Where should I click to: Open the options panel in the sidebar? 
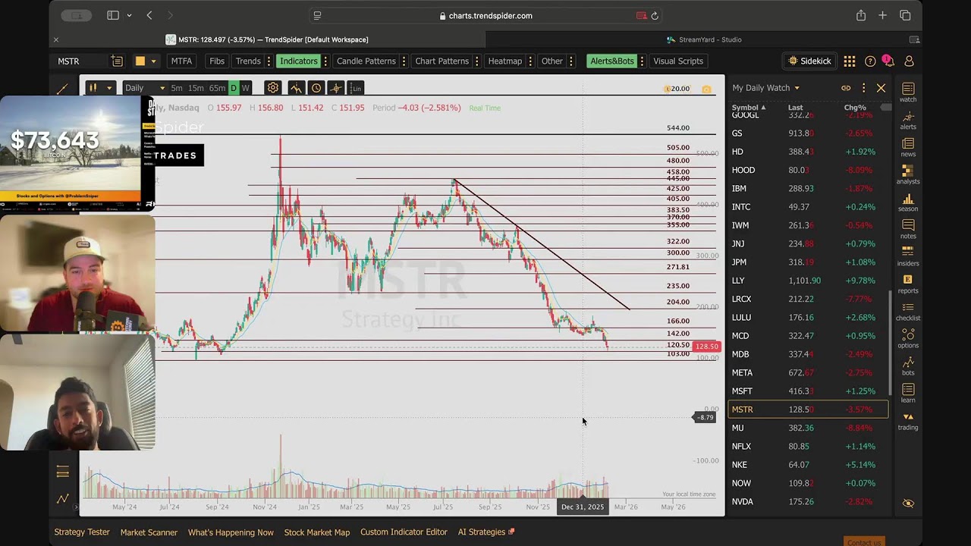tap(908, 338)
